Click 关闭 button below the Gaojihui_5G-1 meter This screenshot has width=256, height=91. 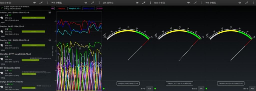201,89
